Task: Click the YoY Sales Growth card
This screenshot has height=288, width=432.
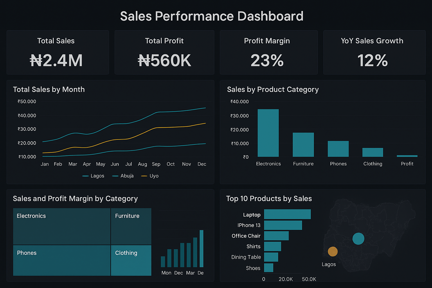Action: (x=374, y=52)
